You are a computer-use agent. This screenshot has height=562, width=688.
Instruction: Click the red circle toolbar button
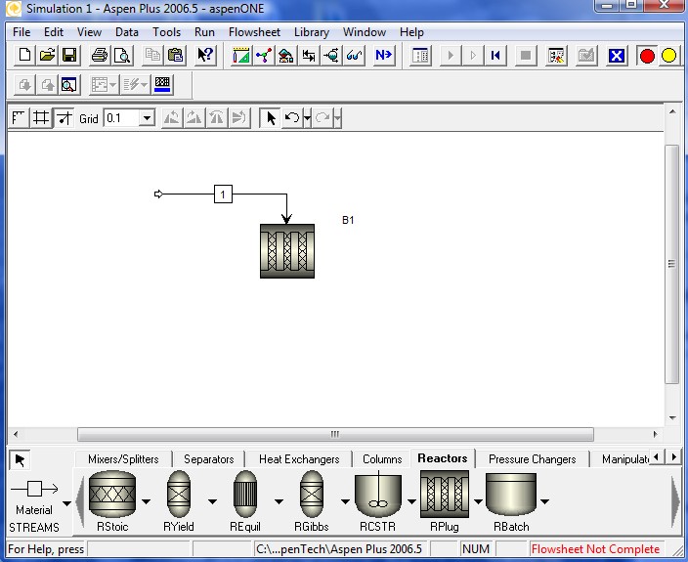[x=647, y=56]
